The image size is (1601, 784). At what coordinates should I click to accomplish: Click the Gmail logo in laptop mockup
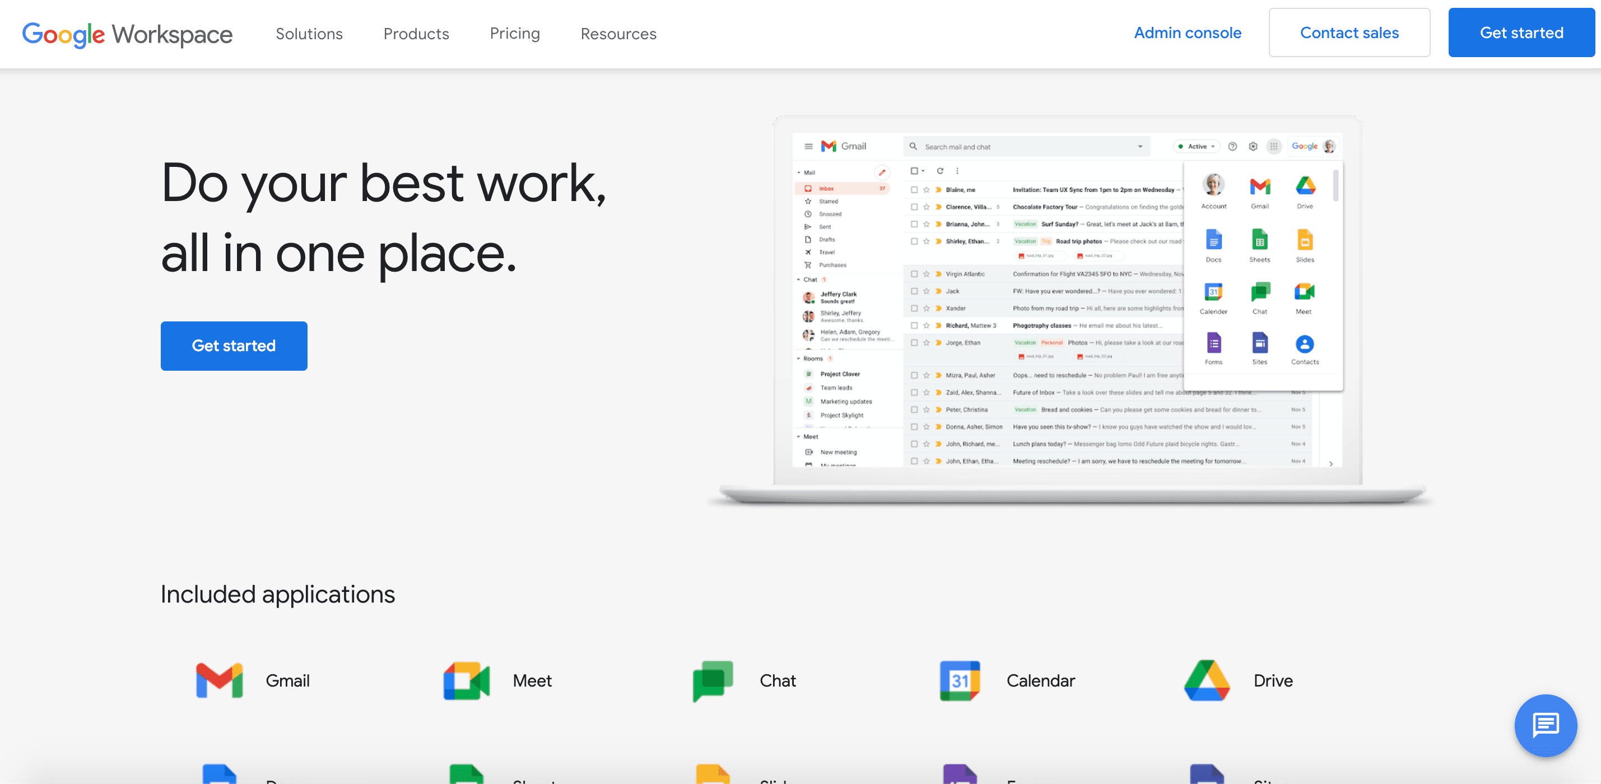[x=844, y=146]
